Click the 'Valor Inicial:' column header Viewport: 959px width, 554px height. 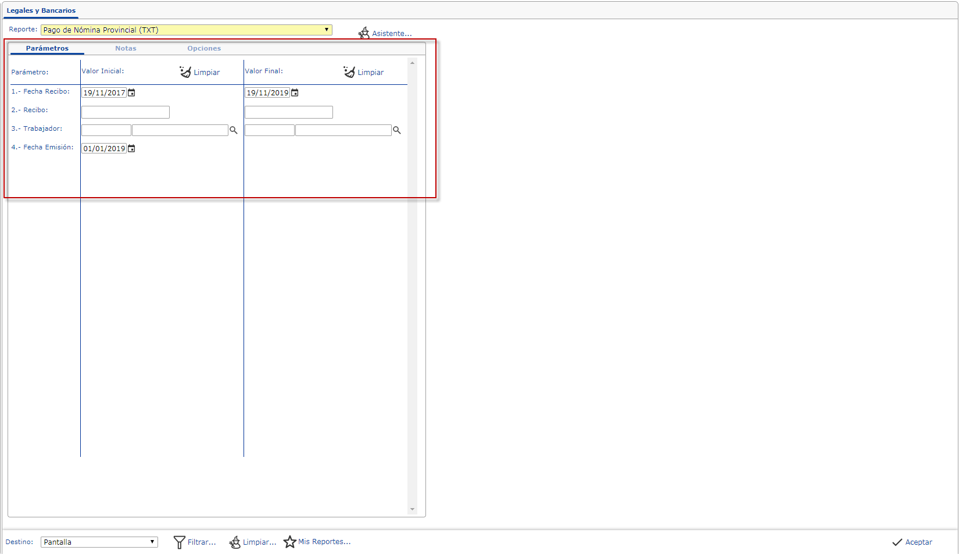click(x=103, y=71)
